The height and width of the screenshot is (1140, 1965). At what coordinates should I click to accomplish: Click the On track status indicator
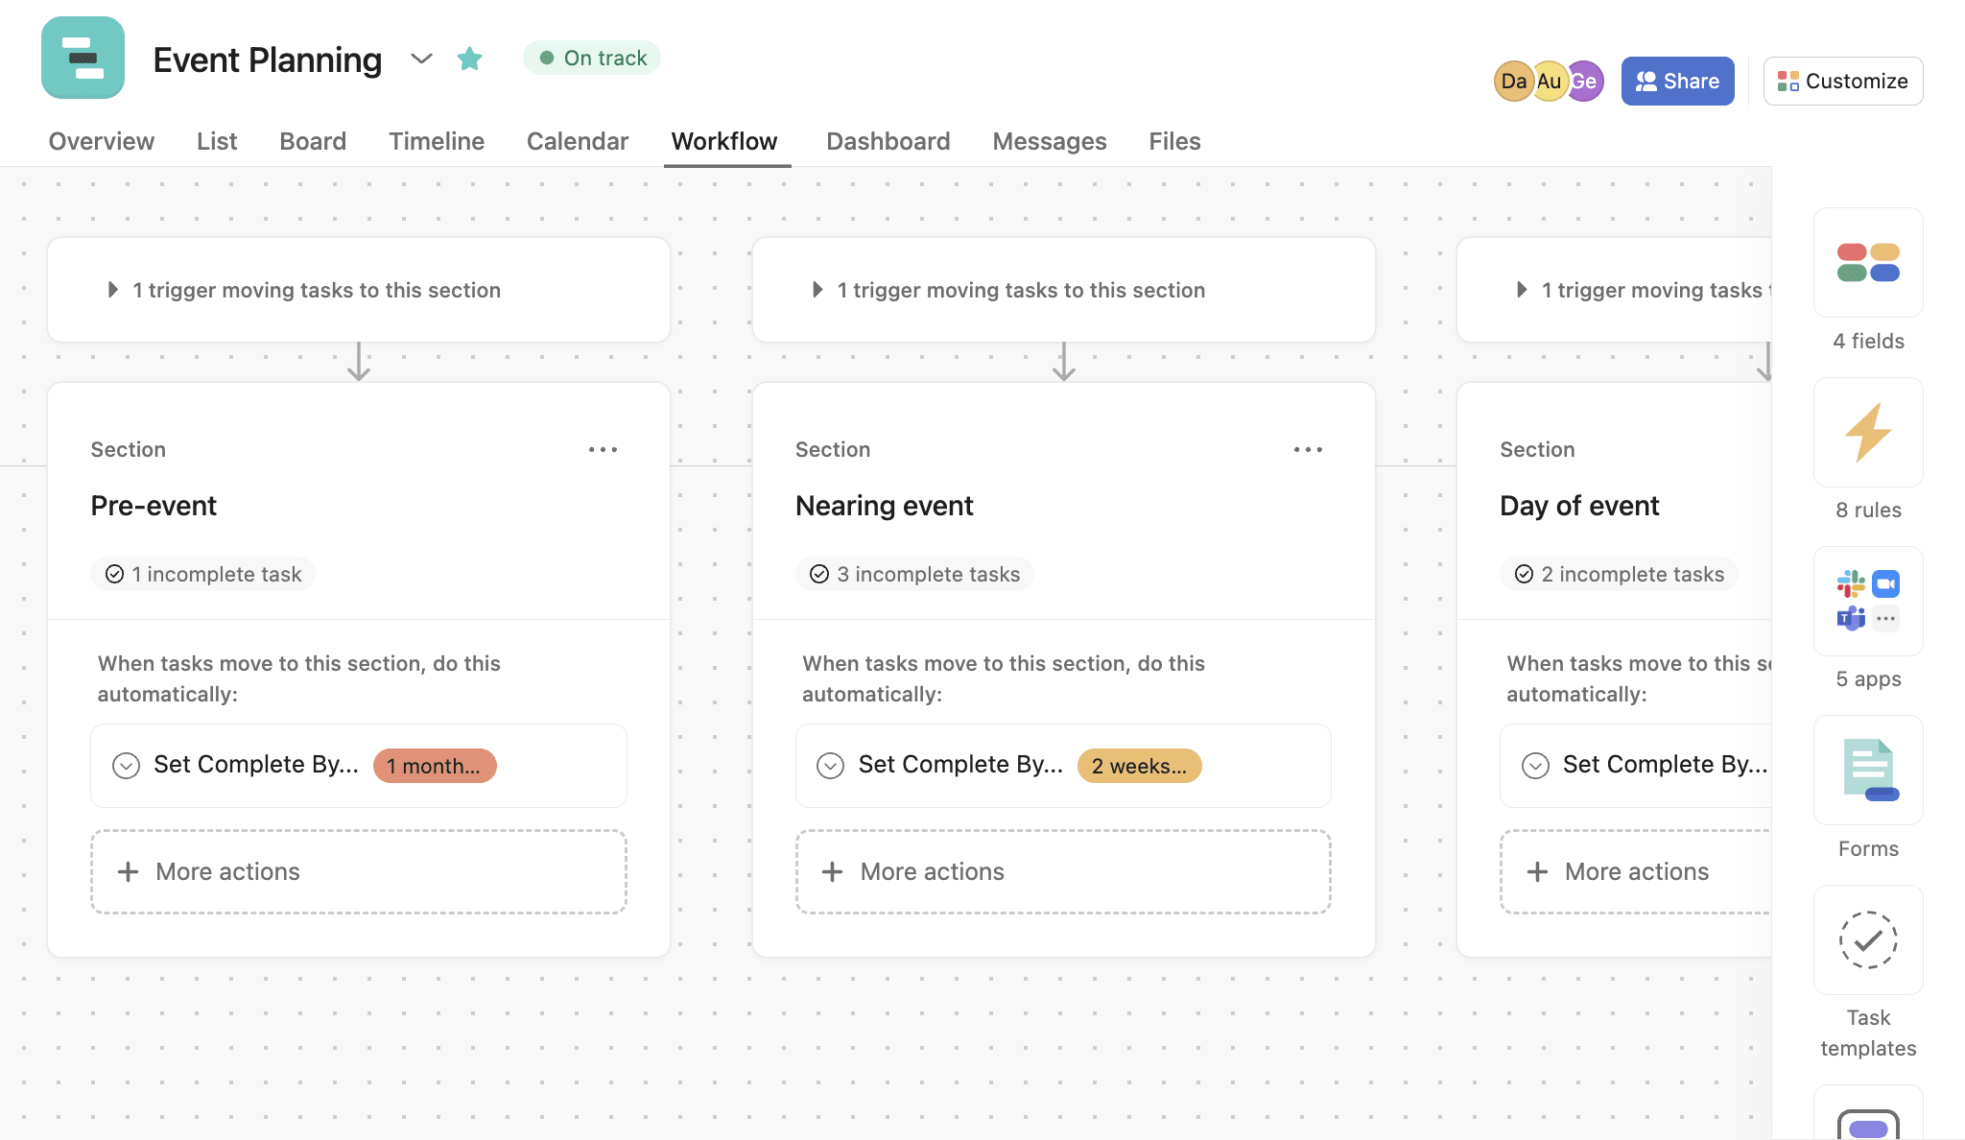(593, 57)
